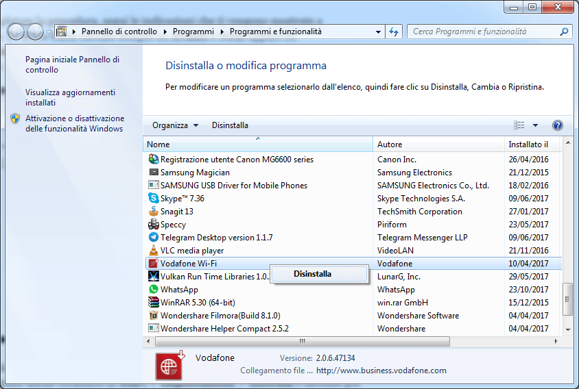The image size is (579, 389).
Task: Open the Organizza dropdown menu
Action: tap(175, 125)
